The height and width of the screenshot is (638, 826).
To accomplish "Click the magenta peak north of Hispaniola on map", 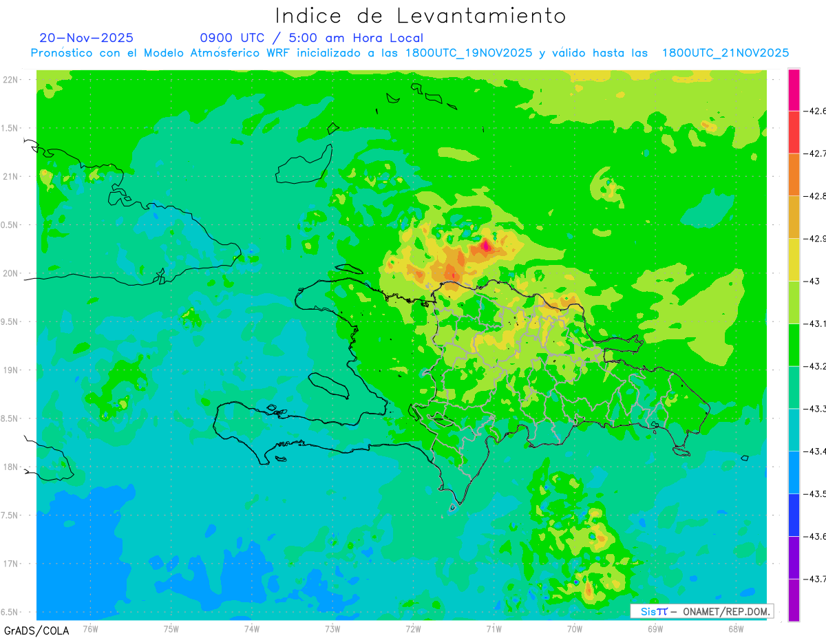I will pyautogui.click(x=486, y=244).
